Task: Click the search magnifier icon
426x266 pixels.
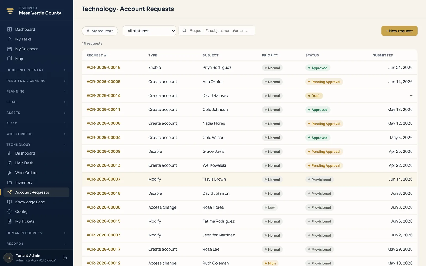Action: (184, 31)
